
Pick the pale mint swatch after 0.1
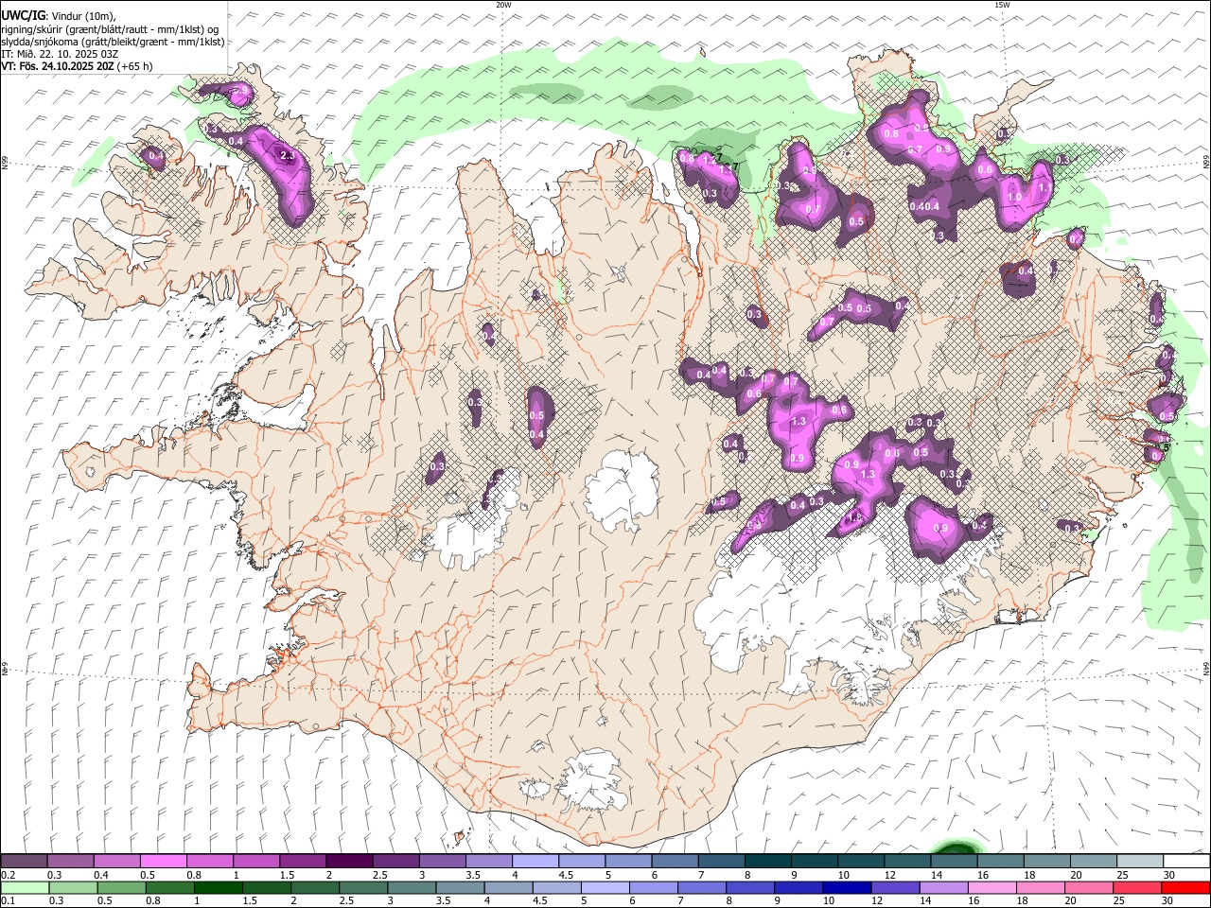(x=25, y=888)
